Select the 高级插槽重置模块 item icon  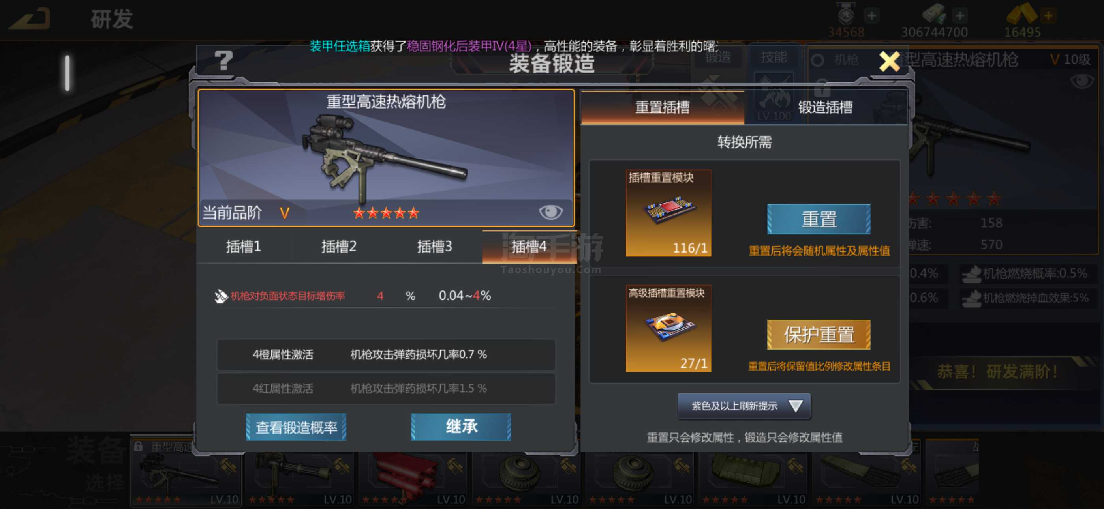tap(668, 328)
